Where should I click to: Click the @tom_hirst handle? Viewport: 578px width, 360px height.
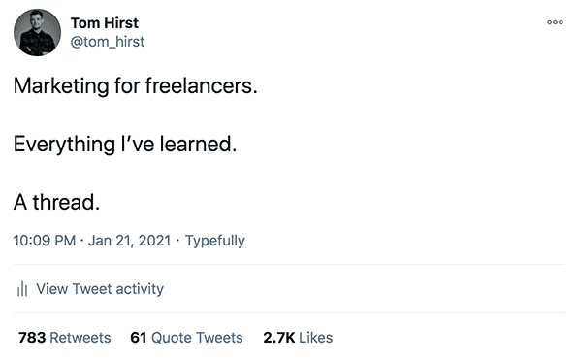tap(108, 42)
